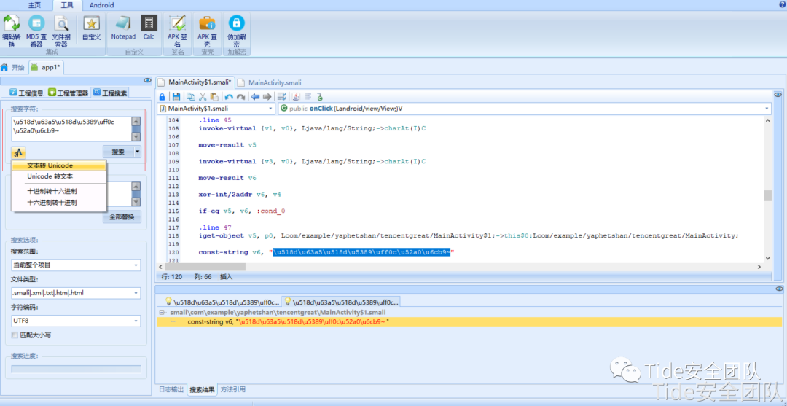Open the 开始 document tab
This screenshot has width=787, height=406.
pyautogui.click(x=13, y=67)
